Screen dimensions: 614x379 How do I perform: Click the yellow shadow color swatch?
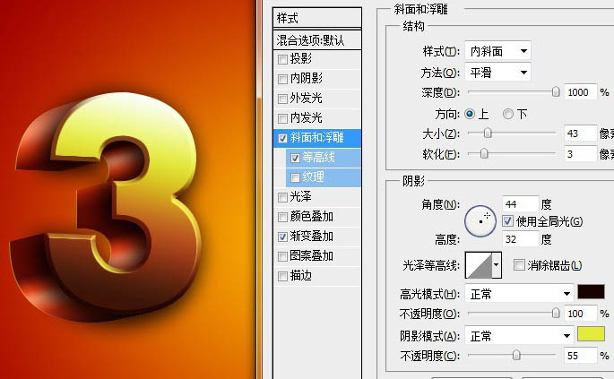click(x=591, y=334)
